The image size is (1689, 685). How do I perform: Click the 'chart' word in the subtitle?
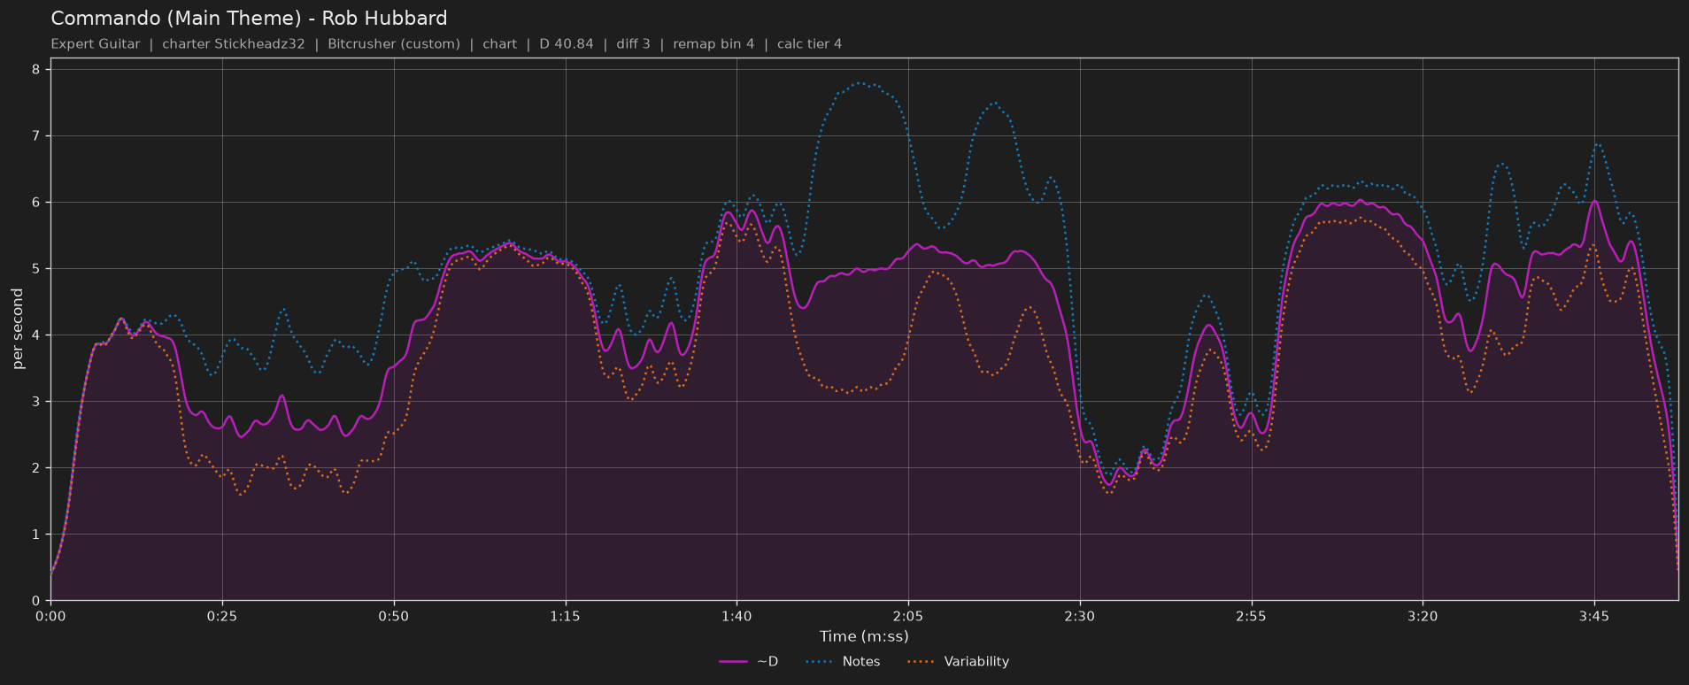499,44
